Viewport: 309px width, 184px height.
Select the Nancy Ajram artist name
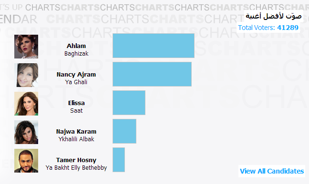coord(76,75)
